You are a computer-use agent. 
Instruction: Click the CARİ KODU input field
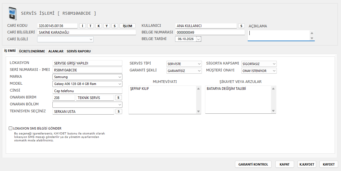point(57,26)
